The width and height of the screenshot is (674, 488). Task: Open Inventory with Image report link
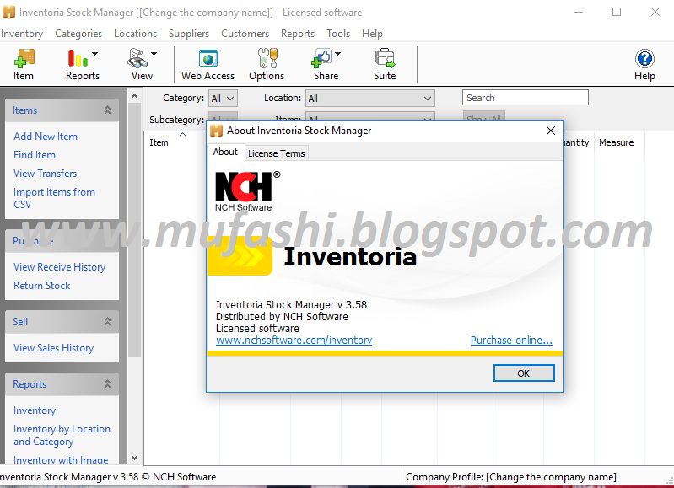pos(61,459)
